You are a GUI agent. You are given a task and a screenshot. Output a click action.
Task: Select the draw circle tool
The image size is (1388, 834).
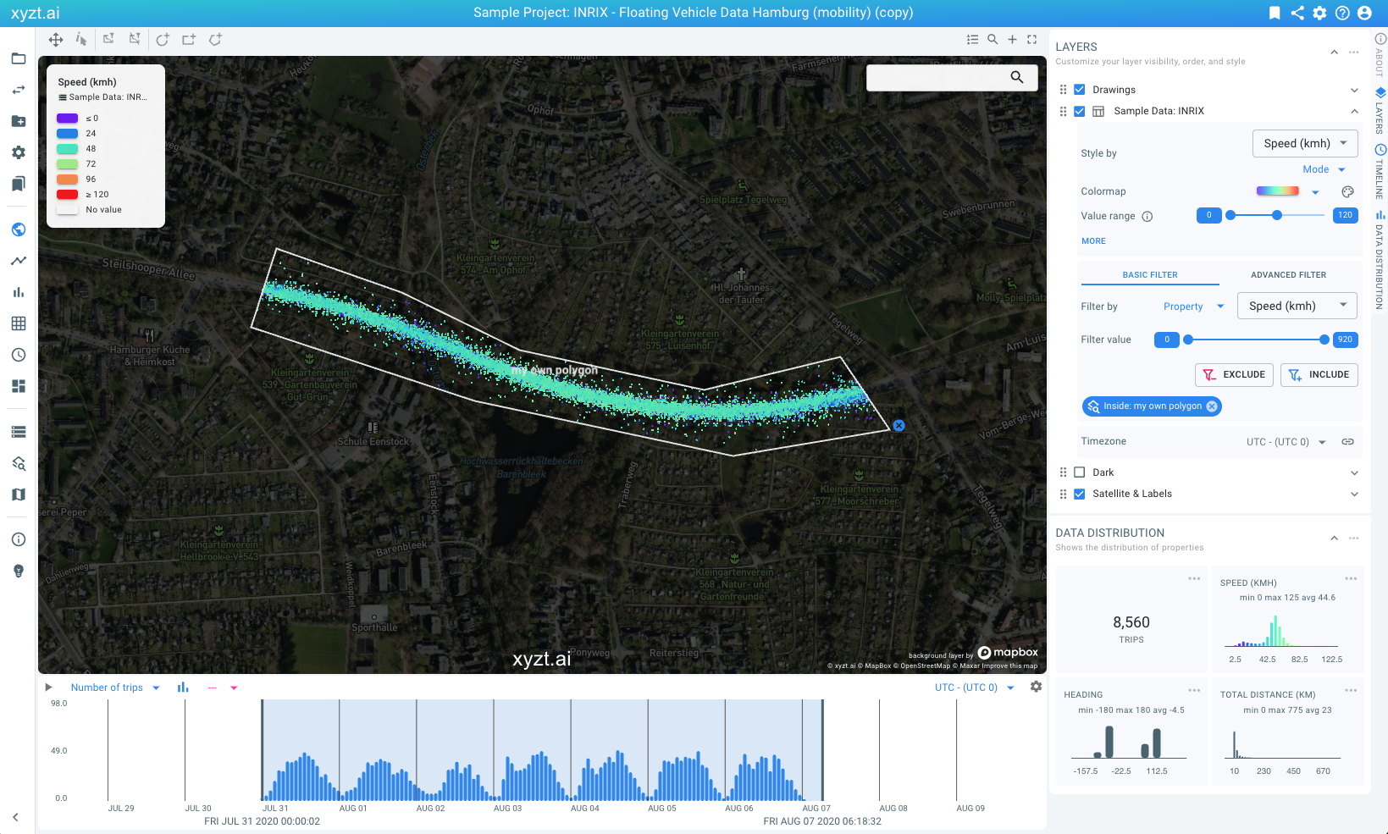tap(163, 40)
